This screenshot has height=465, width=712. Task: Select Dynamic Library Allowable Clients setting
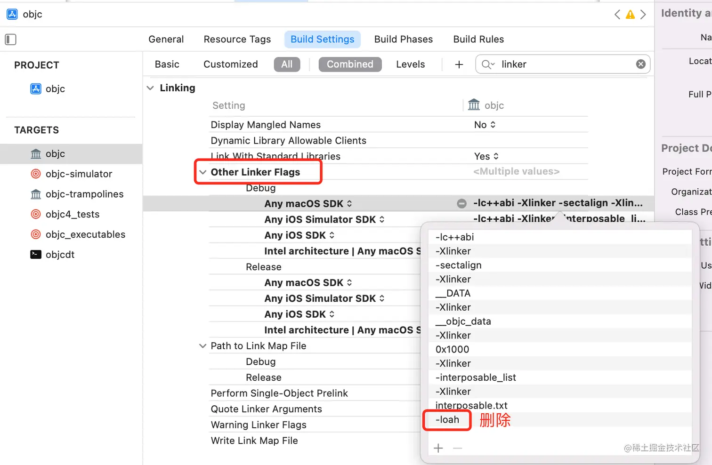(x=289, y=141)
